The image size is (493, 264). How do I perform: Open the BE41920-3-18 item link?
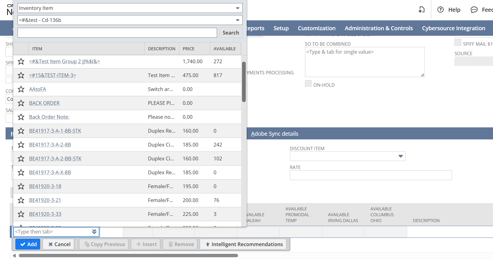coord(45,186)
